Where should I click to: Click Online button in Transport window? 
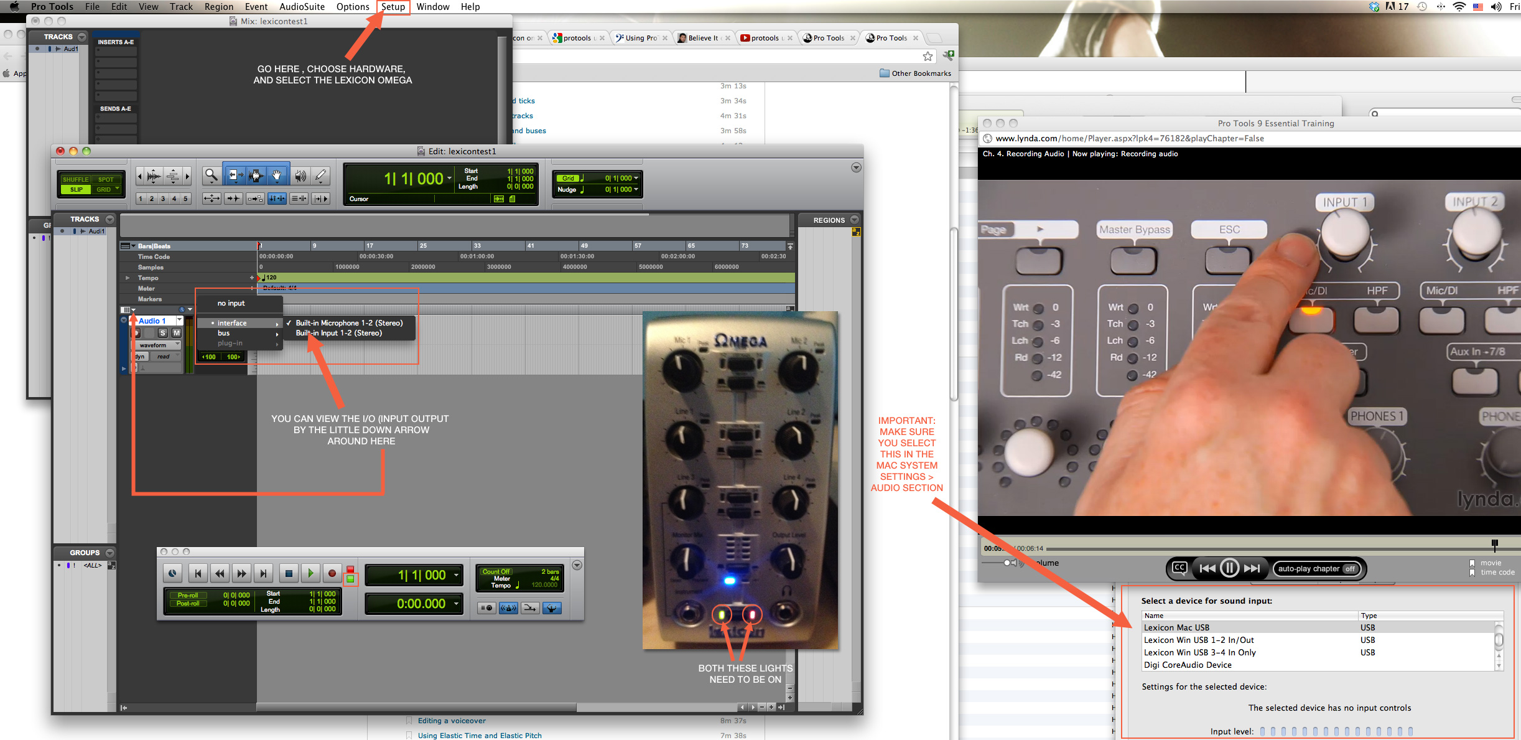pyautogui.click(x=172, y=573)
